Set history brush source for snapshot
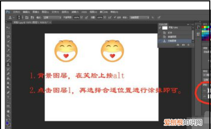 click(x=160, y=28)
